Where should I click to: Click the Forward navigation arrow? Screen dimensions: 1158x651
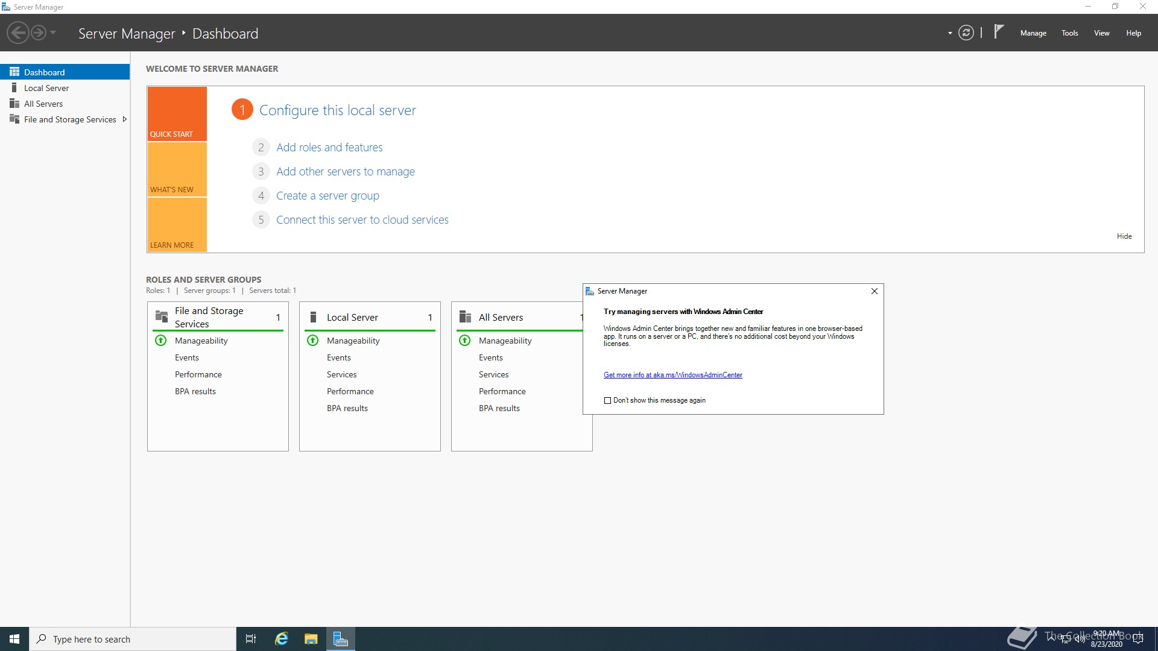coord(39,33)
